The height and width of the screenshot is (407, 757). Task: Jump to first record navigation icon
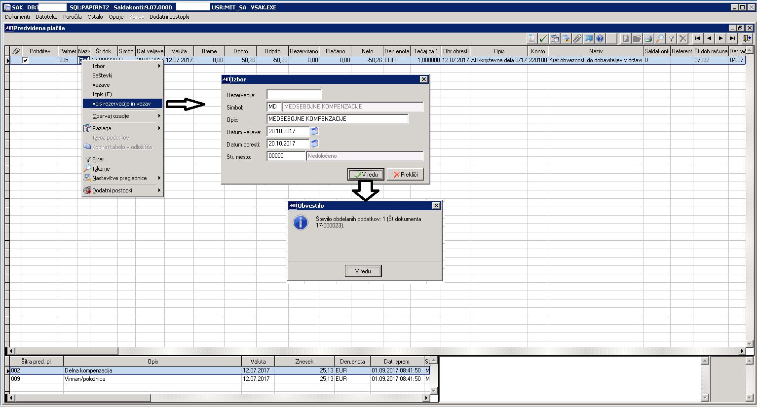pyautogui.click(x=698, y=38)
